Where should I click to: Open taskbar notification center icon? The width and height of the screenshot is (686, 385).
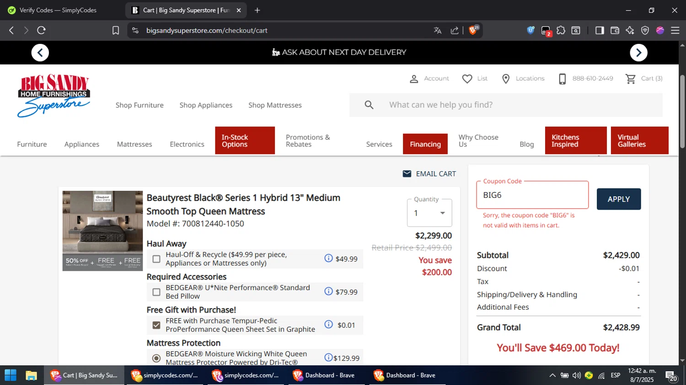[671, 376]
